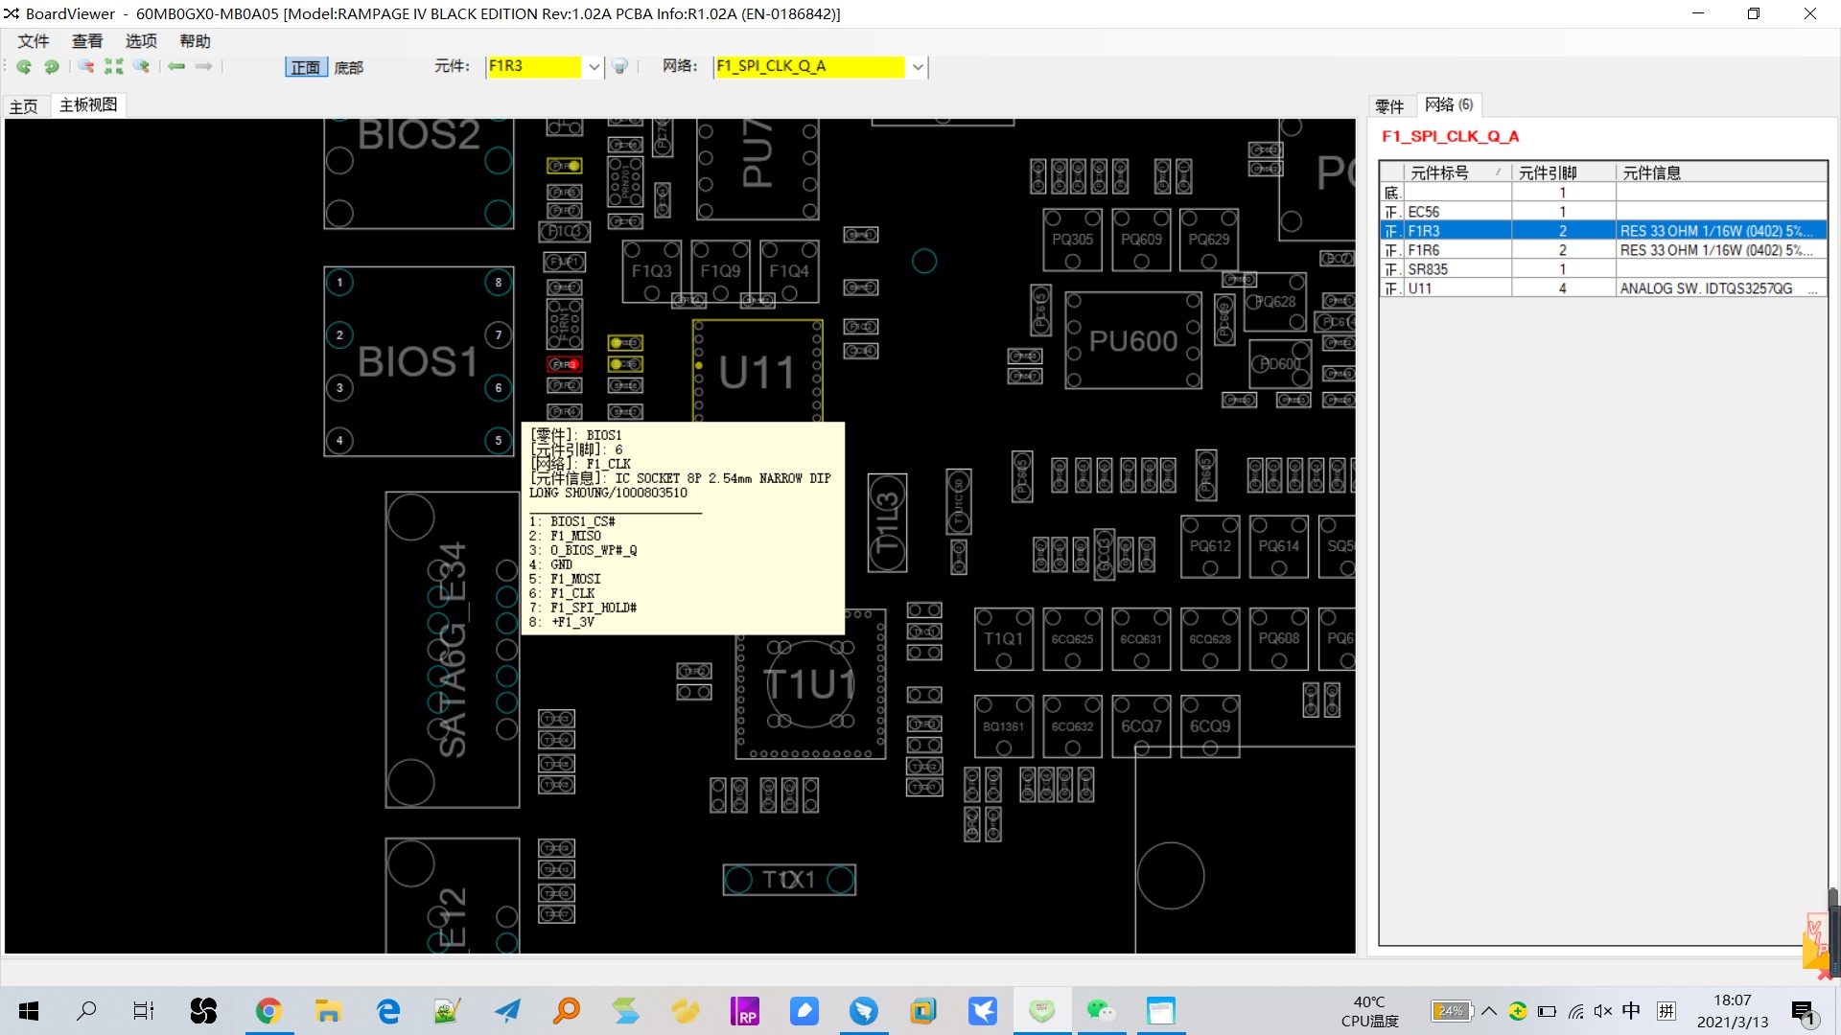
Task: Click the red highlighted F1R3 resistor
Action: click(x=565, y=364)
